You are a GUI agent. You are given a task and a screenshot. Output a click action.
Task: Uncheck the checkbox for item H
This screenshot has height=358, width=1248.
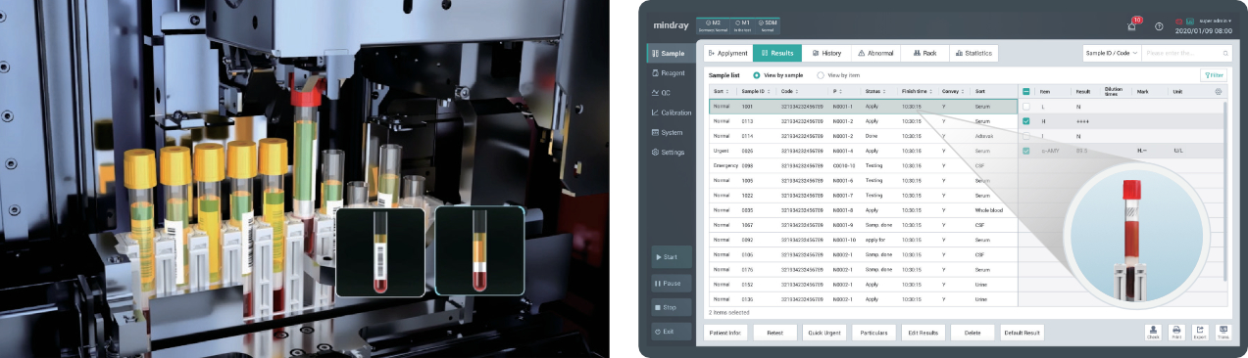click(x=1026, y=120)
